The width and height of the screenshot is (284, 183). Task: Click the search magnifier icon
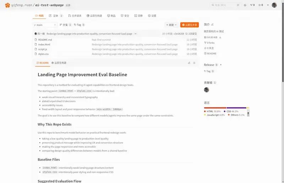point(213,5)
